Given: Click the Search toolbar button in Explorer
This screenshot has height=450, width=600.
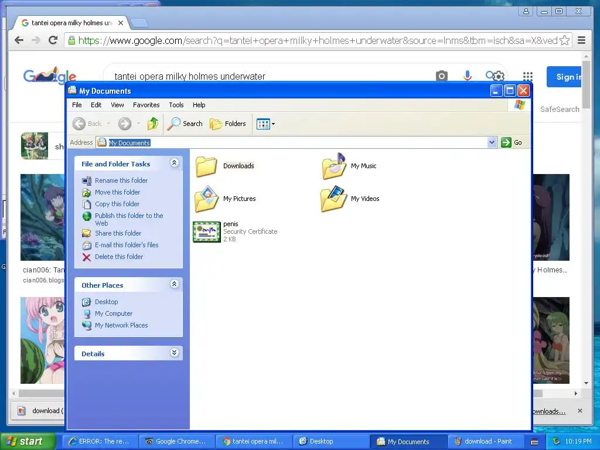Looking at the screenshot, I should coord(185,124).
